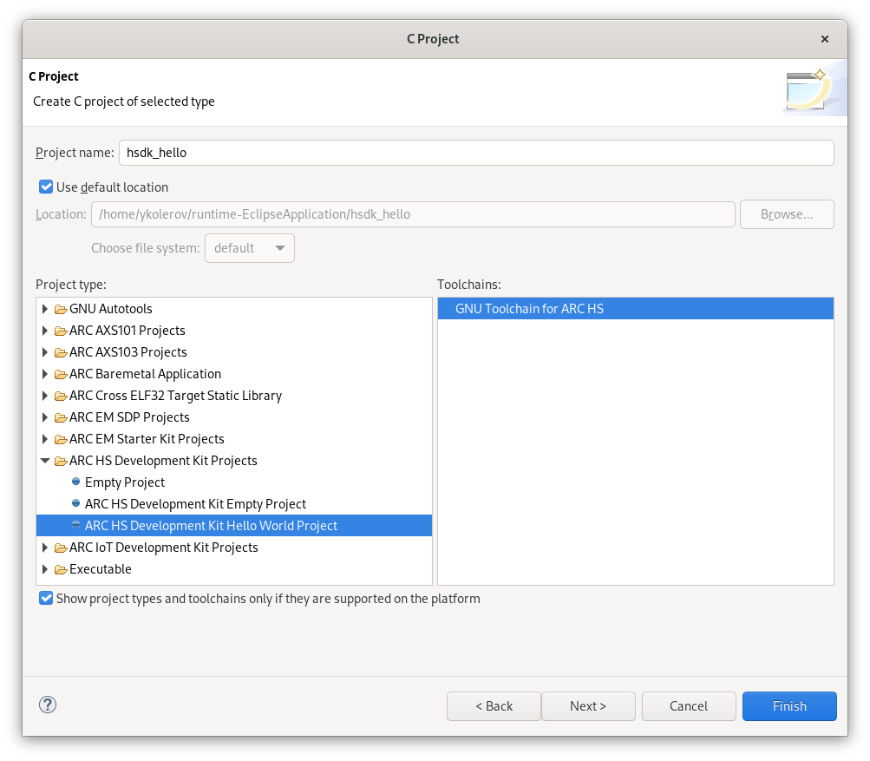Toggle show supported project types checkbox
This screenshot has width=870, height=761.
45,597
